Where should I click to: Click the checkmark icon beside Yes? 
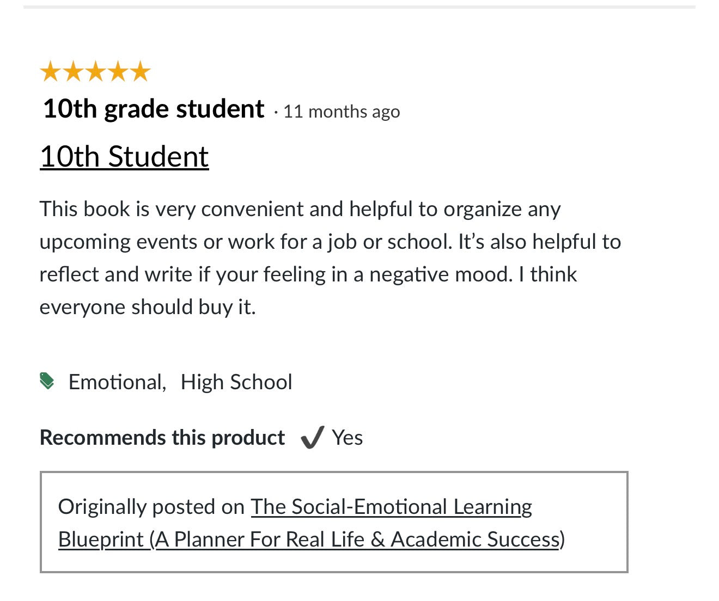coord(313,437)
